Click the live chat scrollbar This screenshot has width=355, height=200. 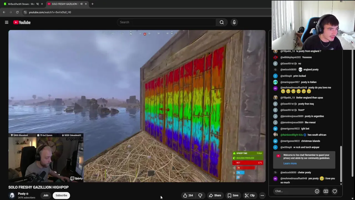pos(341,164)
